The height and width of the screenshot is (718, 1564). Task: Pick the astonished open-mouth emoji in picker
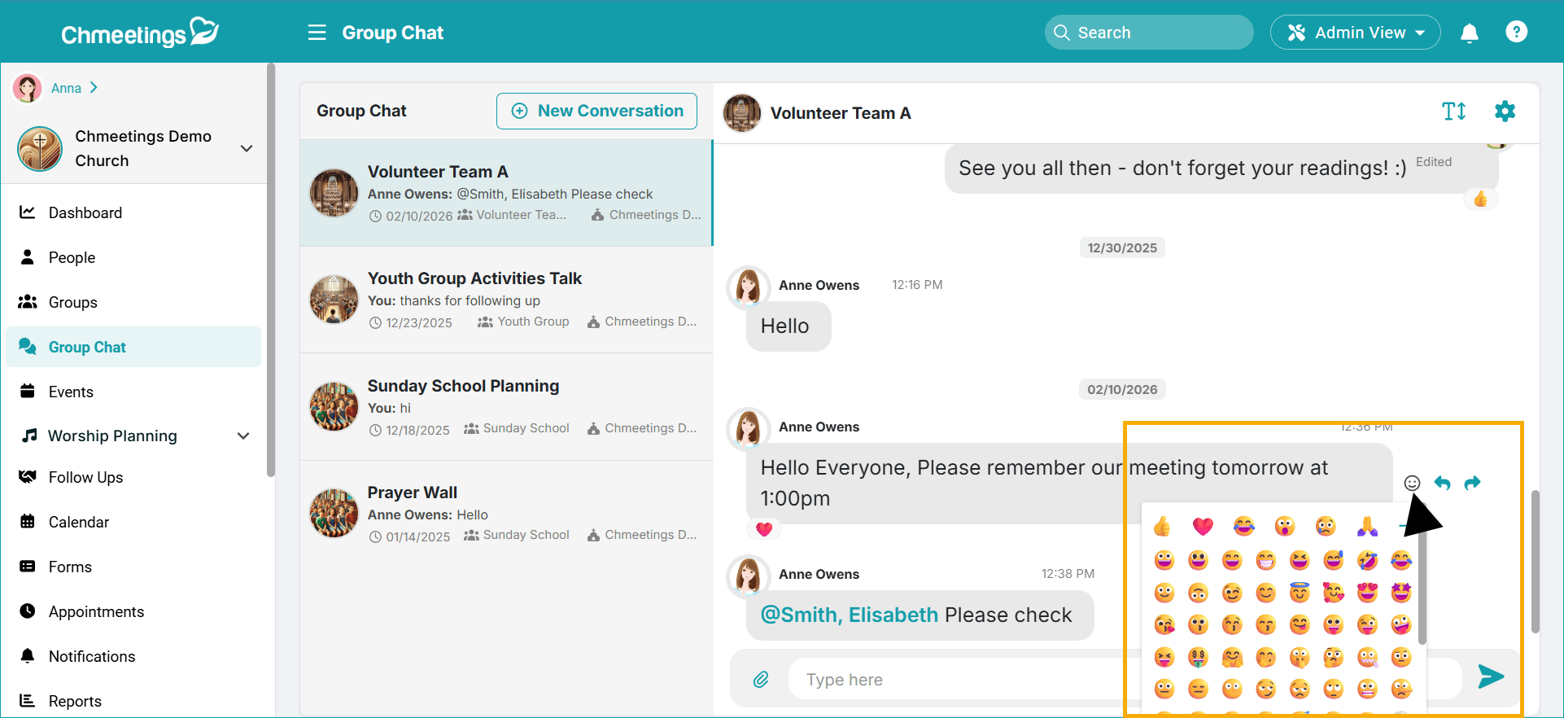coord(1285,527)
